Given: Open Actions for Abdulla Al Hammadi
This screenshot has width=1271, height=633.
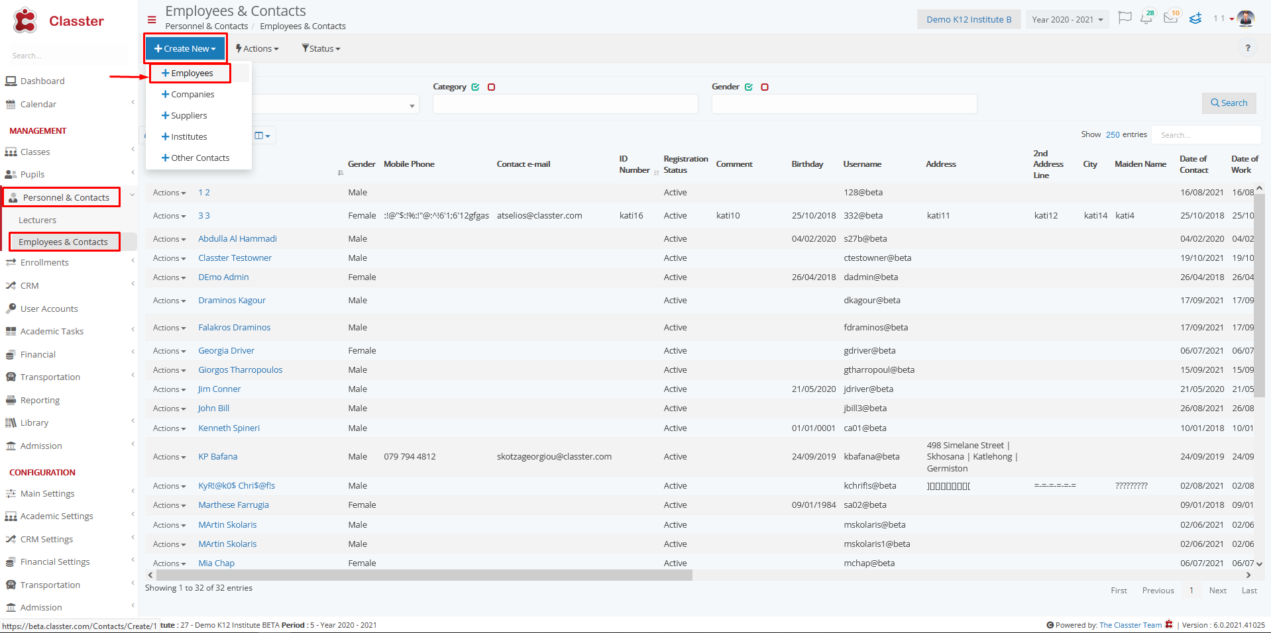Looking at the screenshot, I should (x=169, y=239).
